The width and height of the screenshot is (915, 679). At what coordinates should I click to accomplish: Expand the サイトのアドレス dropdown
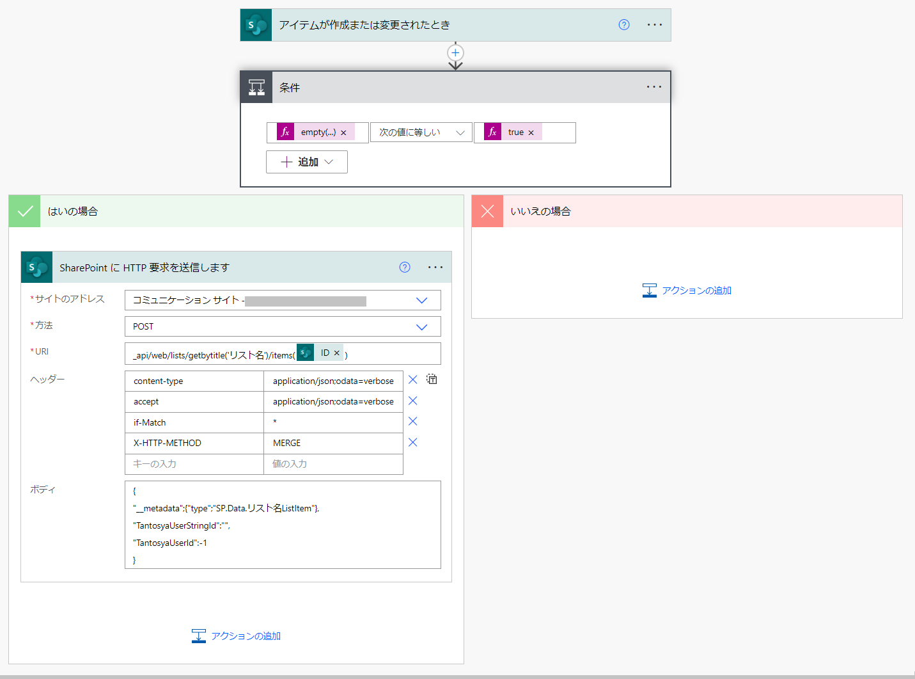[421, 300]
